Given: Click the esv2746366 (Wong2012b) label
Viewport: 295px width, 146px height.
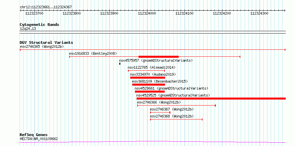Looking at the screenshot, I should pyautogui.click(x=159, y=102).
